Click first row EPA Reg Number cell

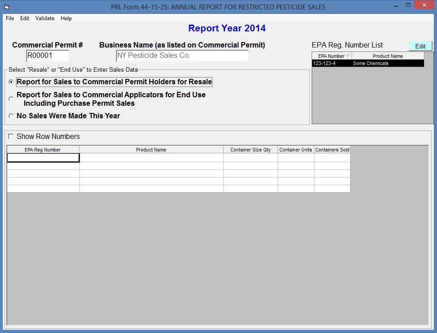click(43, 158)
